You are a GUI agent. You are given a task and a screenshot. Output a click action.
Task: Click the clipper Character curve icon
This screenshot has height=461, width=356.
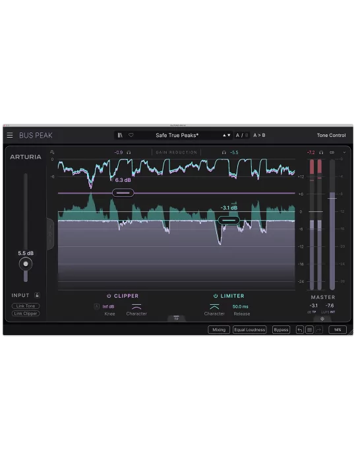[136, 307]
